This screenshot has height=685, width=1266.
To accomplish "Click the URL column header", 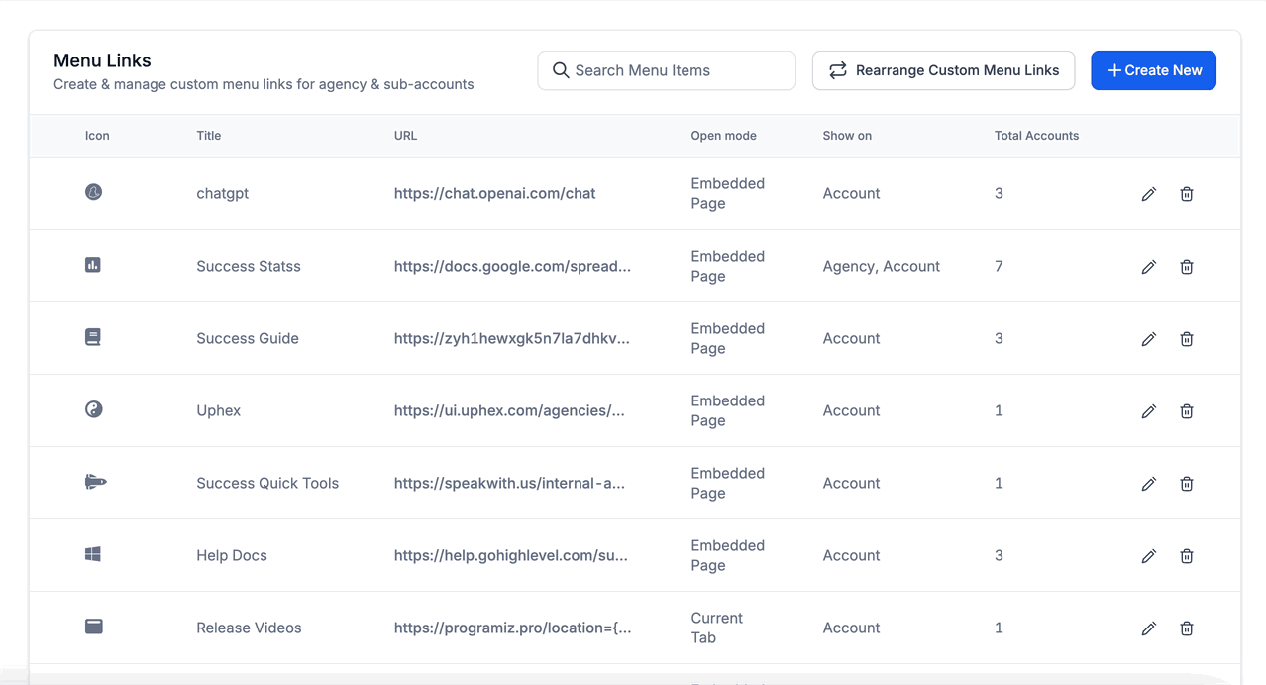I will 405,136.
